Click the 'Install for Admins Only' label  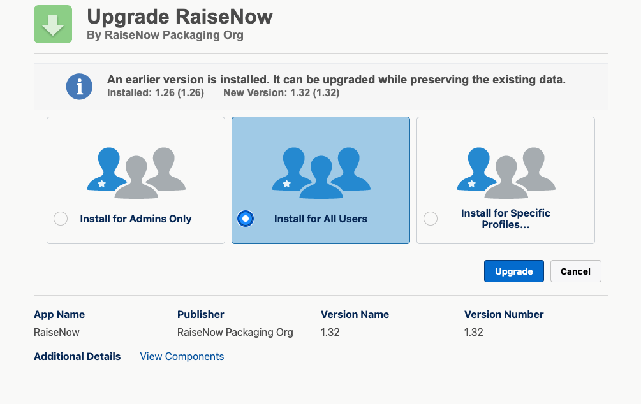pyautogui.click(x=136, y=219)
